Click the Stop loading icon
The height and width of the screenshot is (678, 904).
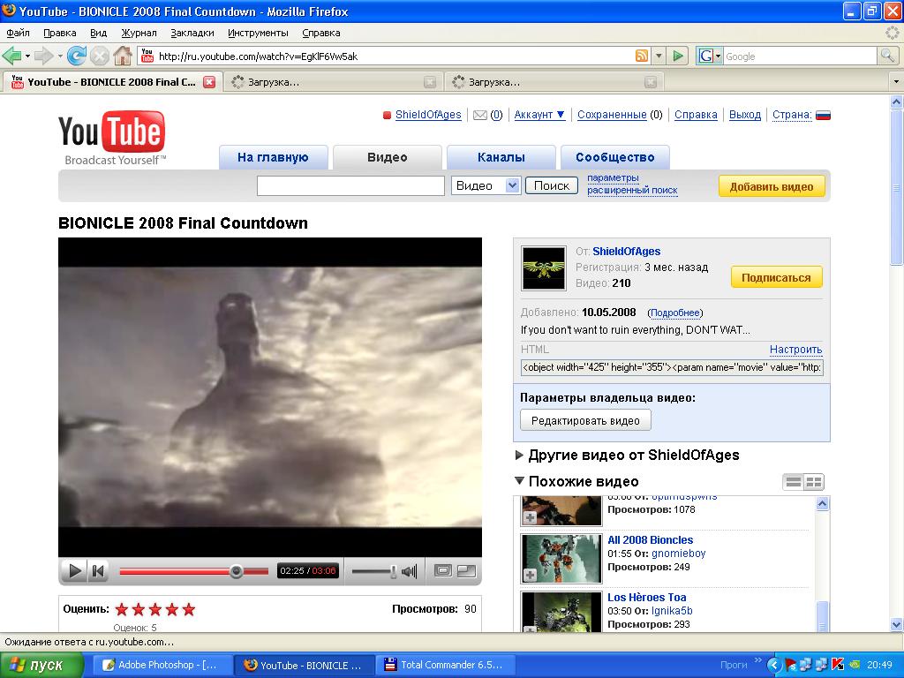pyautogui.click(x=100, y=56)
